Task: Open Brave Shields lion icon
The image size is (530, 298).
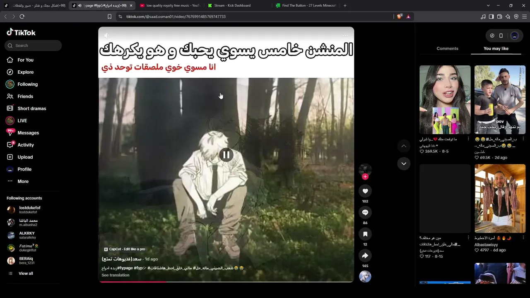Action: [x=399, y=17]
